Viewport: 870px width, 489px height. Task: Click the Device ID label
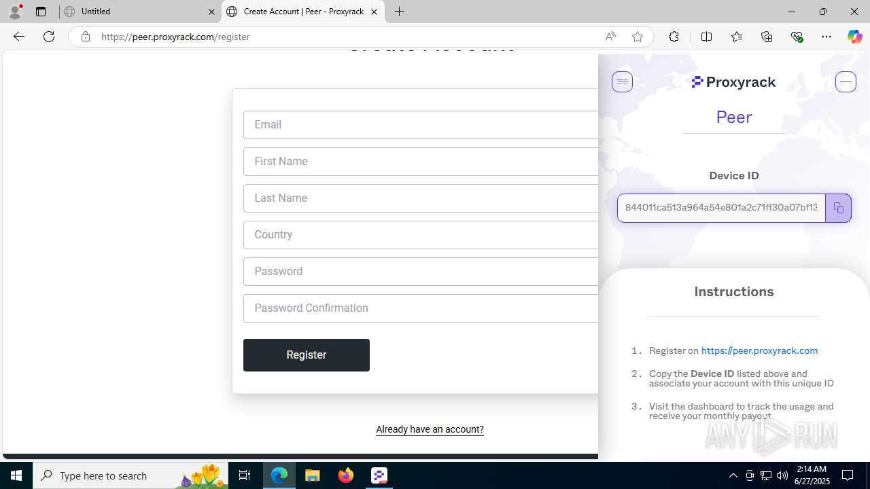(x=734, y=175)
